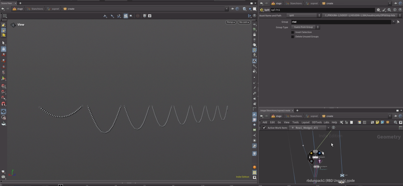Click the wrench tools icon in network editor

pos(341,122)
